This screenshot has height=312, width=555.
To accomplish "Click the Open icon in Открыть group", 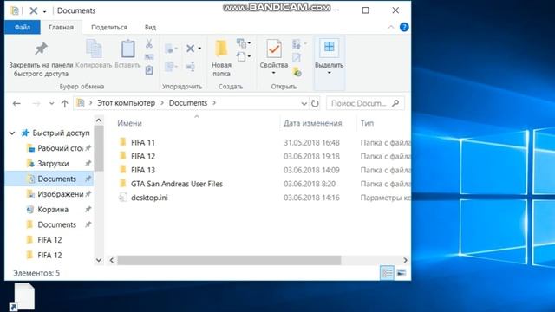I will click(297, 44).
